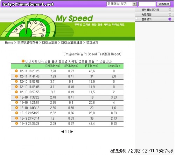Click orange icon for 12-10 18:52:58 row

16,81
